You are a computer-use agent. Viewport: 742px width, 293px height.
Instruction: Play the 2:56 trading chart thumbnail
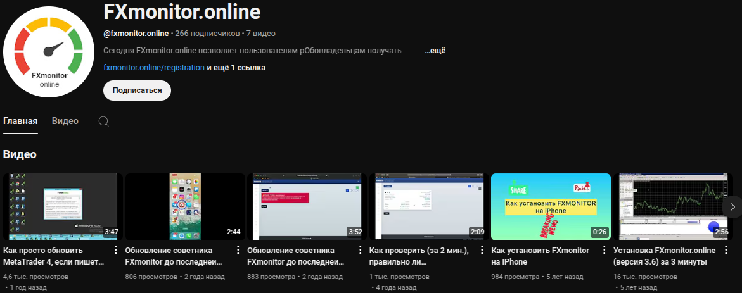[x=673, y=207]
